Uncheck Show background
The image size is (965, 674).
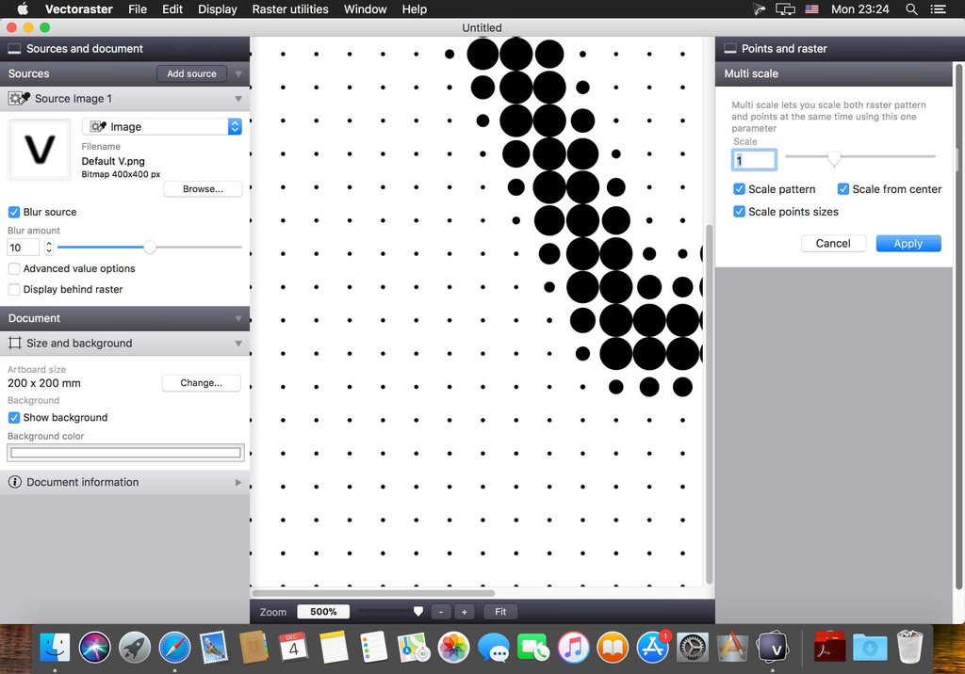tap(13, 418)
